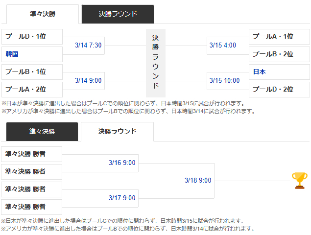Open the 3/14 7:30 match link

88,46
